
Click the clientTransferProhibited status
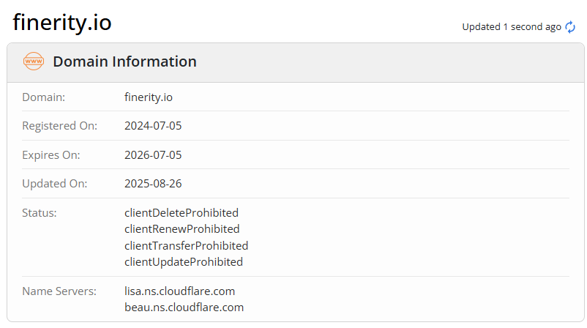coord(186,245)
